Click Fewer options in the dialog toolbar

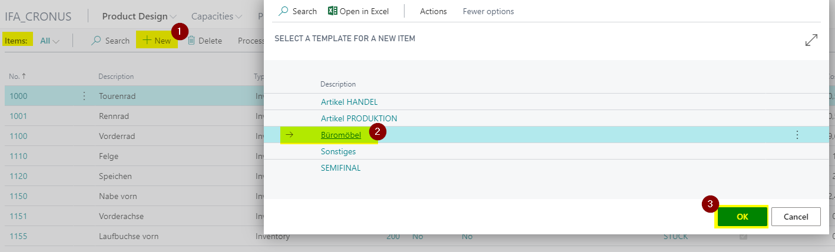(488, 11)
